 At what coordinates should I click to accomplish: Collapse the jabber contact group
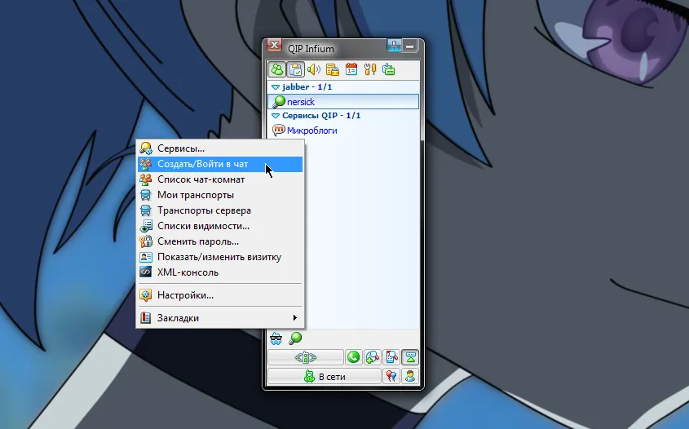276,86
